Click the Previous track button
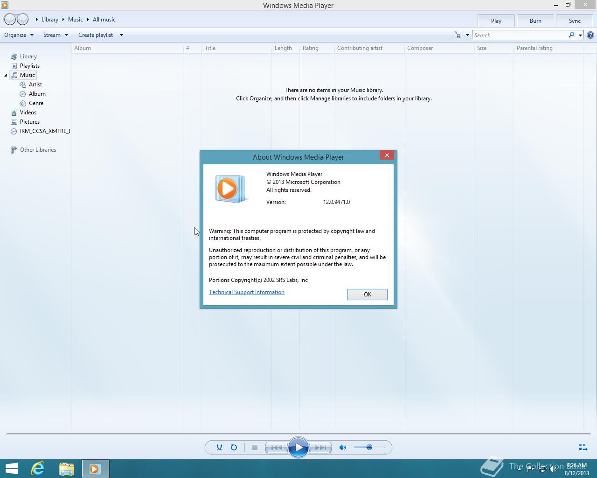 pos(276,447)
